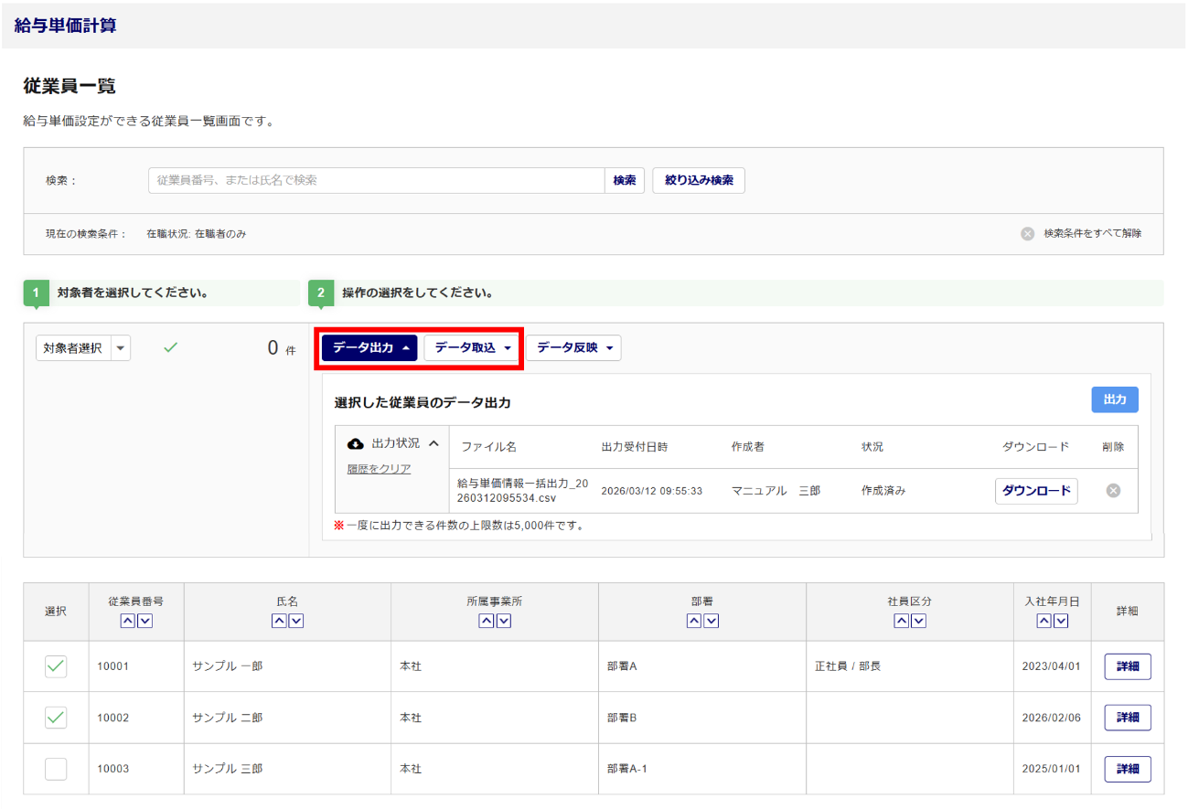This screenshot has height=809, width=1188.
Task: Sort name column descending
Action: click(x=296, y=621)
